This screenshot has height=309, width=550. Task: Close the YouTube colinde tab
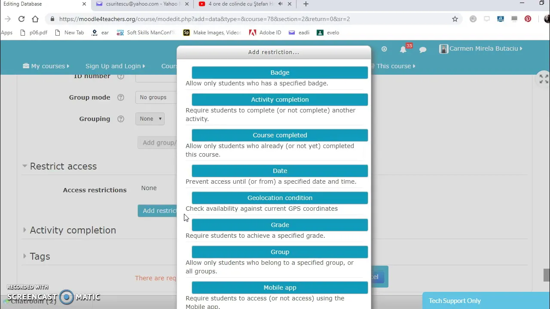point(290,4)
